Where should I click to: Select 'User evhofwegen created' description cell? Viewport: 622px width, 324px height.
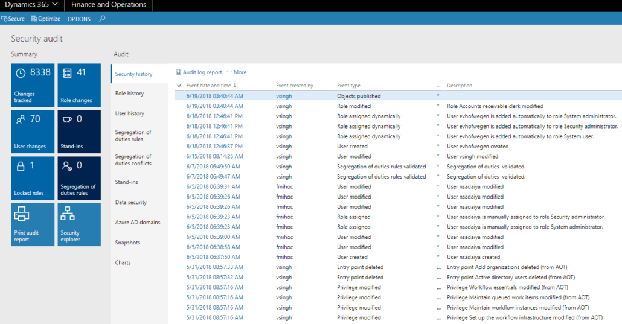coord(478,147)
